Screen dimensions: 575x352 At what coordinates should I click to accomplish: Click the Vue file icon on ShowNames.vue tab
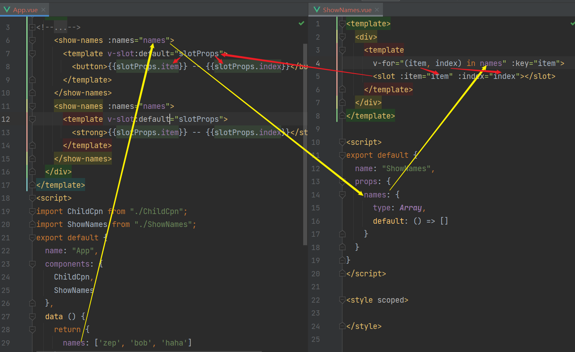317,10
